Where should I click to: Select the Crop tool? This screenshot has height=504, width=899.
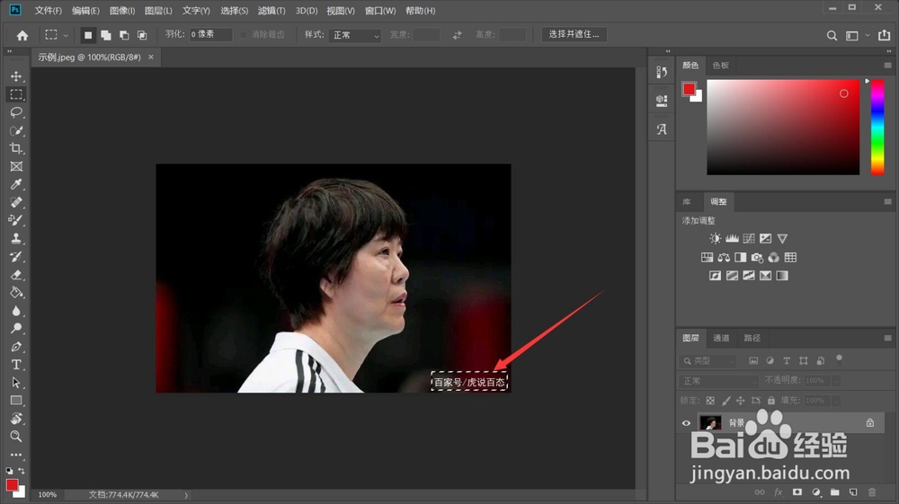[16, 148]
